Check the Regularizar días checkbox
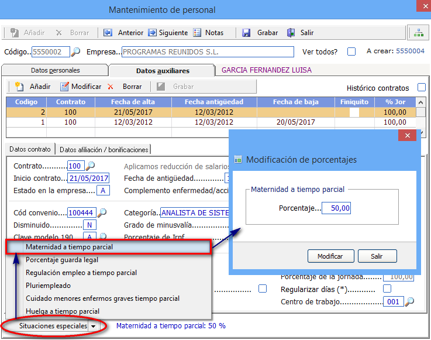Viewport: 431px width, 340px height. tap(387, 289)
